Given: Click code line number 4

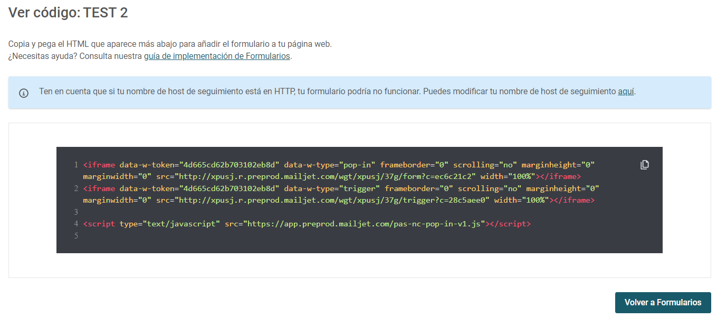Looking at the screenshot, I should pyautogui.click(x=76, y=224).
